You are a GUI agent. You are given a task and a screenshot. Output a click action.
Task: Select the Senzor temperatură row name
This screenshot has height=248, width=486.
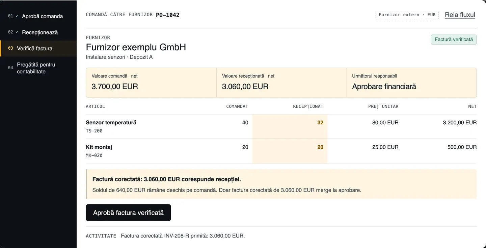[111, 123]
